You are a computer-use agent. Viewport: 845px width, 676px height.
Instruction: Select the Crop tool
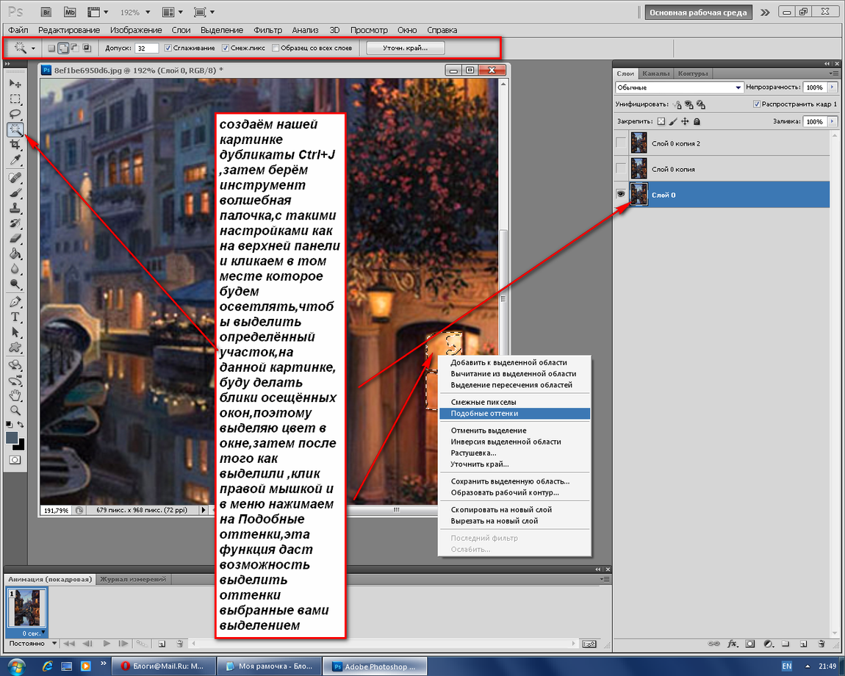(x=15, y=145)
